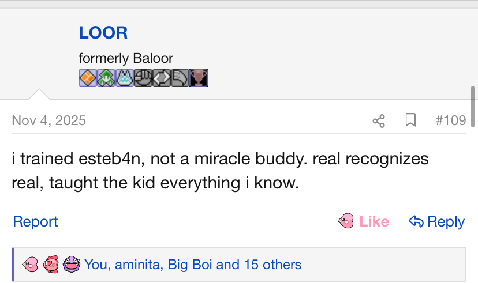The height and width of the screenshot is (283, 478).
Task: Click the gray double-chevron badge
Action: click(x=162, y=78)
